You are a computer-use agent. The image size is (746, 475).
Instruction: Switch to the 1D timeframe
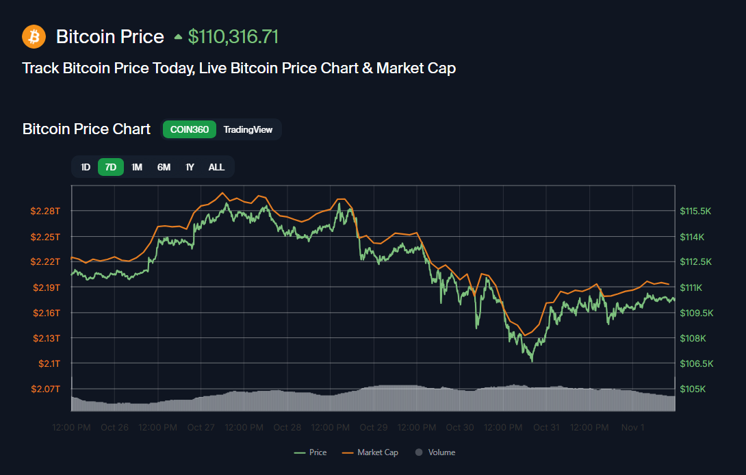[85, 166]
